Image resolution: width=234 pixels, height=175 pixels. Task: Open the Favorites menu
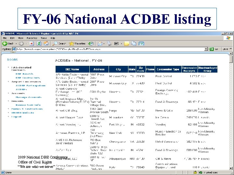[32, 38]
